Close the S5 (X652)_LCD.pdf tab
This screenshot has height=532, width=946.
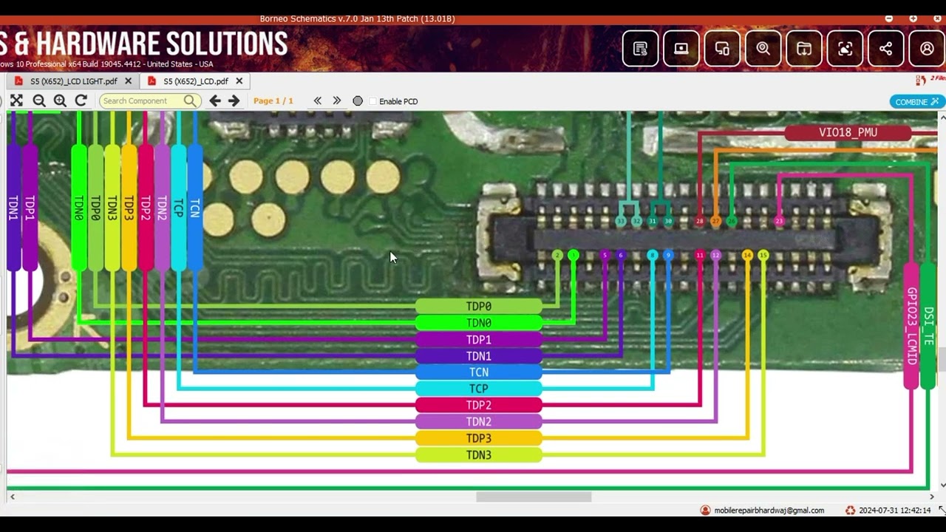(x=239, y=81)
